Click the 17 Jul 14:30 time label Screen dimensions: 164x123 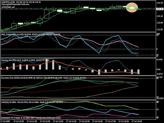[71, 121]
